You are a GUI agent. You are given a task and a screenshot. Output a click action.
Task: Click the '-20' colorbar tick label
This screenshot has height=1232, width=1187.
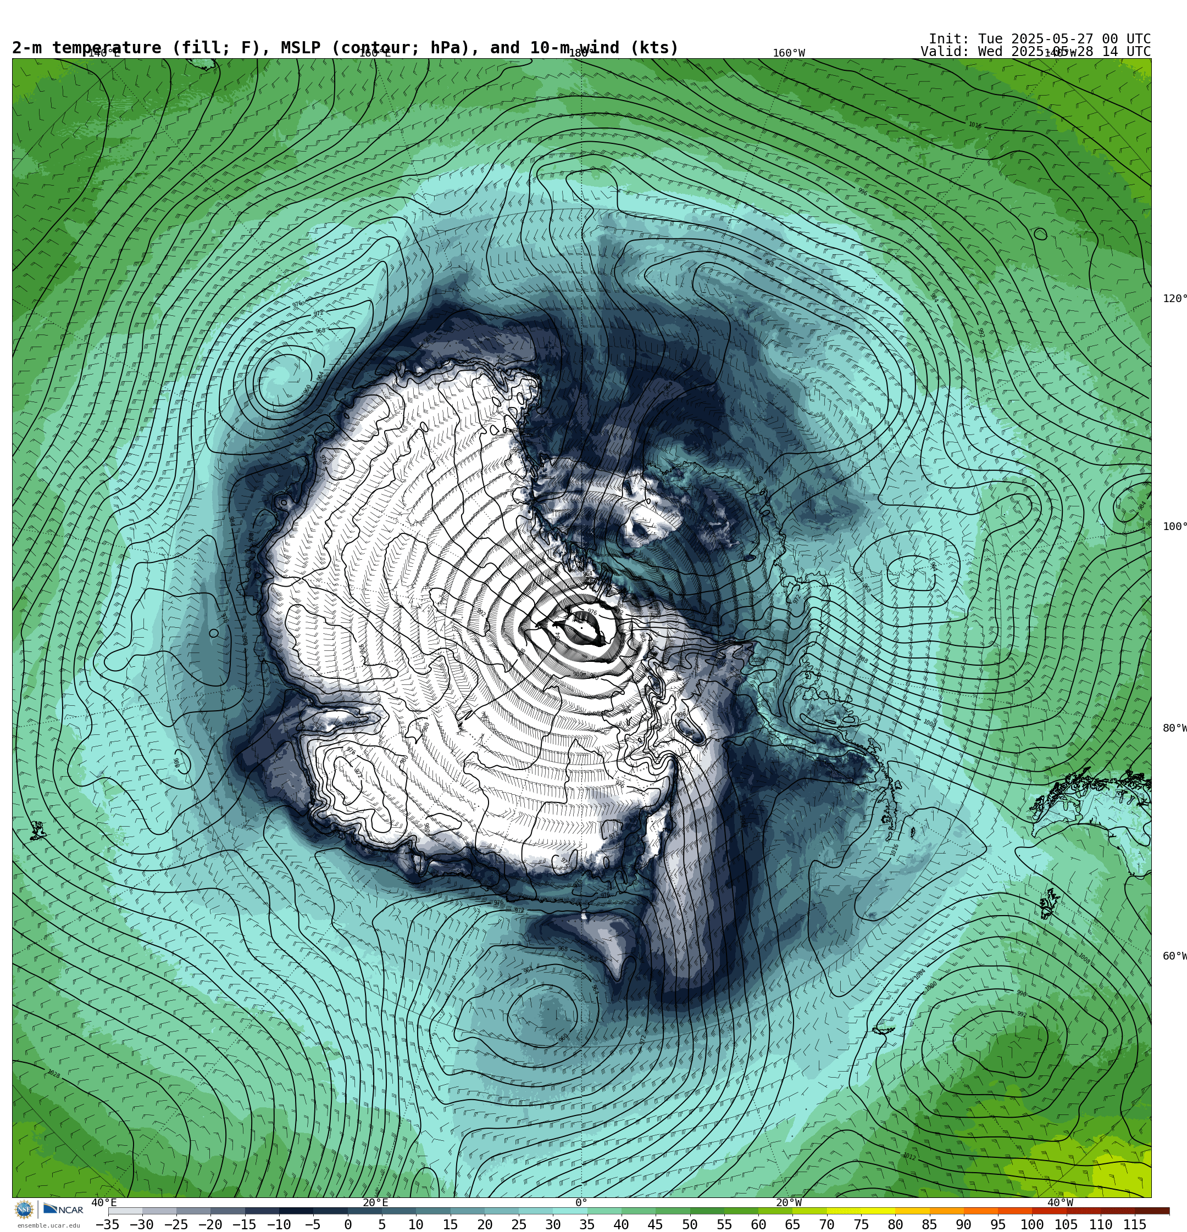tap(210, 1224)
